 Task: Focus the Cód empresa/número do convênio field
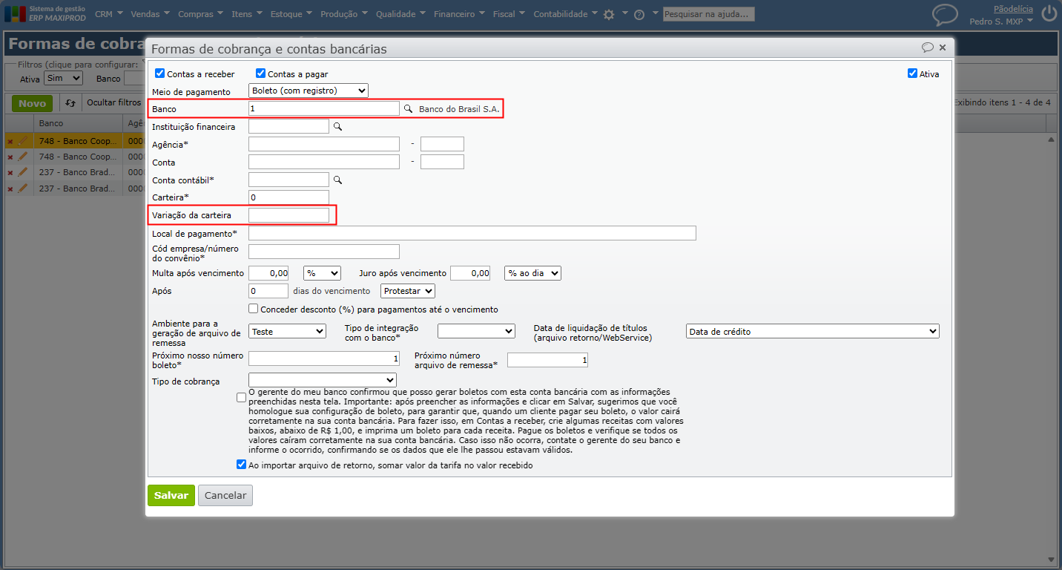click(324, 252)
